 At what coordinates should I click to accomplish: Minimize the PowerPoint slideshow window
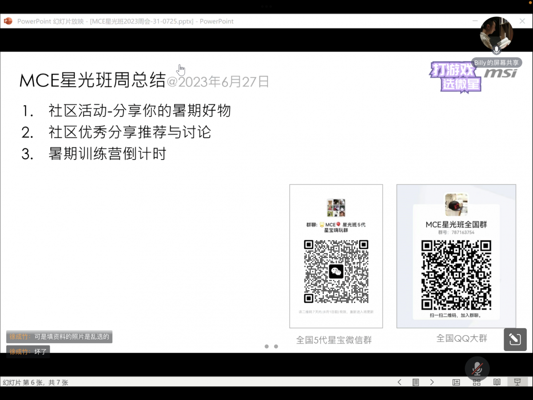(476, 21)
